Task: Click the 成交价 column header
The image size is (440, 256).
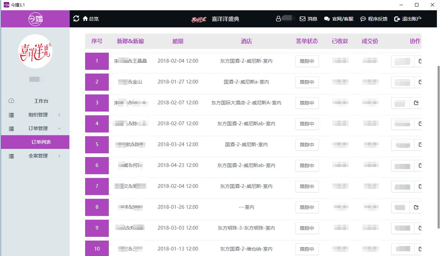Action: tap(370, 41)
